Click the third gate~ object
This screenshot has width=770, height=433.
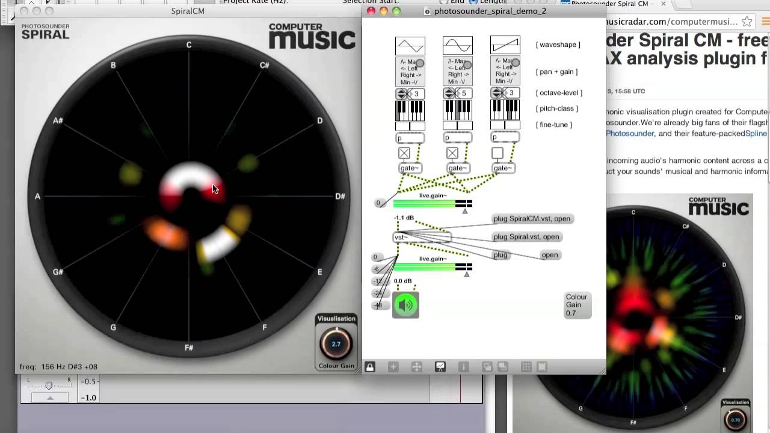503,168
